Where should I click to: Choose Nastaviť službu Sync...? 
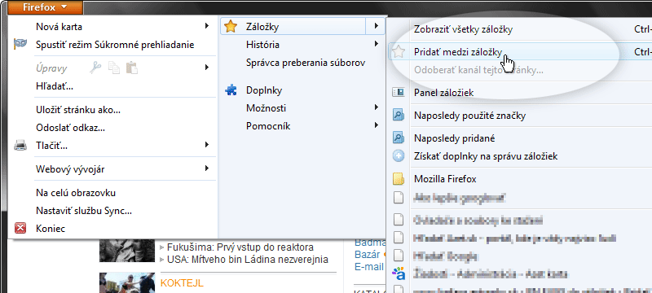pyautogui.click(x=84, y=211)
